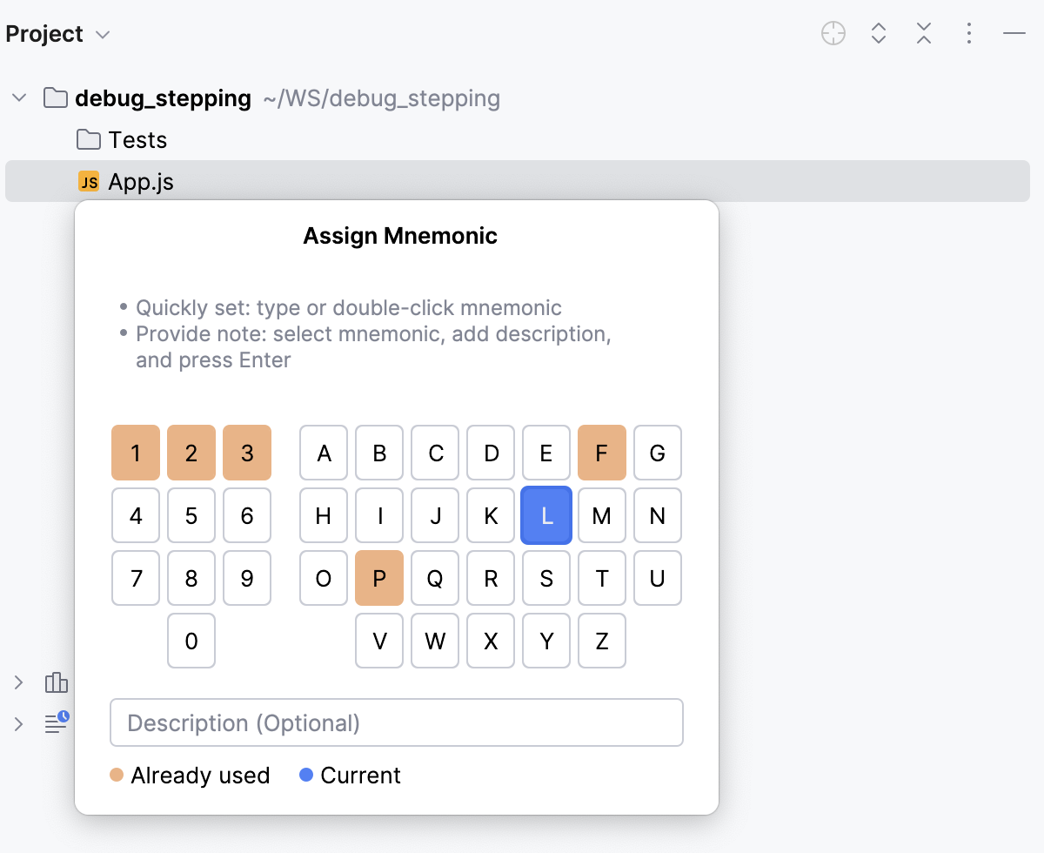The height and width of the screenshot is (853, 1044).
Task: Pick the already used mnemonic 2
Action: click(191, 453)
